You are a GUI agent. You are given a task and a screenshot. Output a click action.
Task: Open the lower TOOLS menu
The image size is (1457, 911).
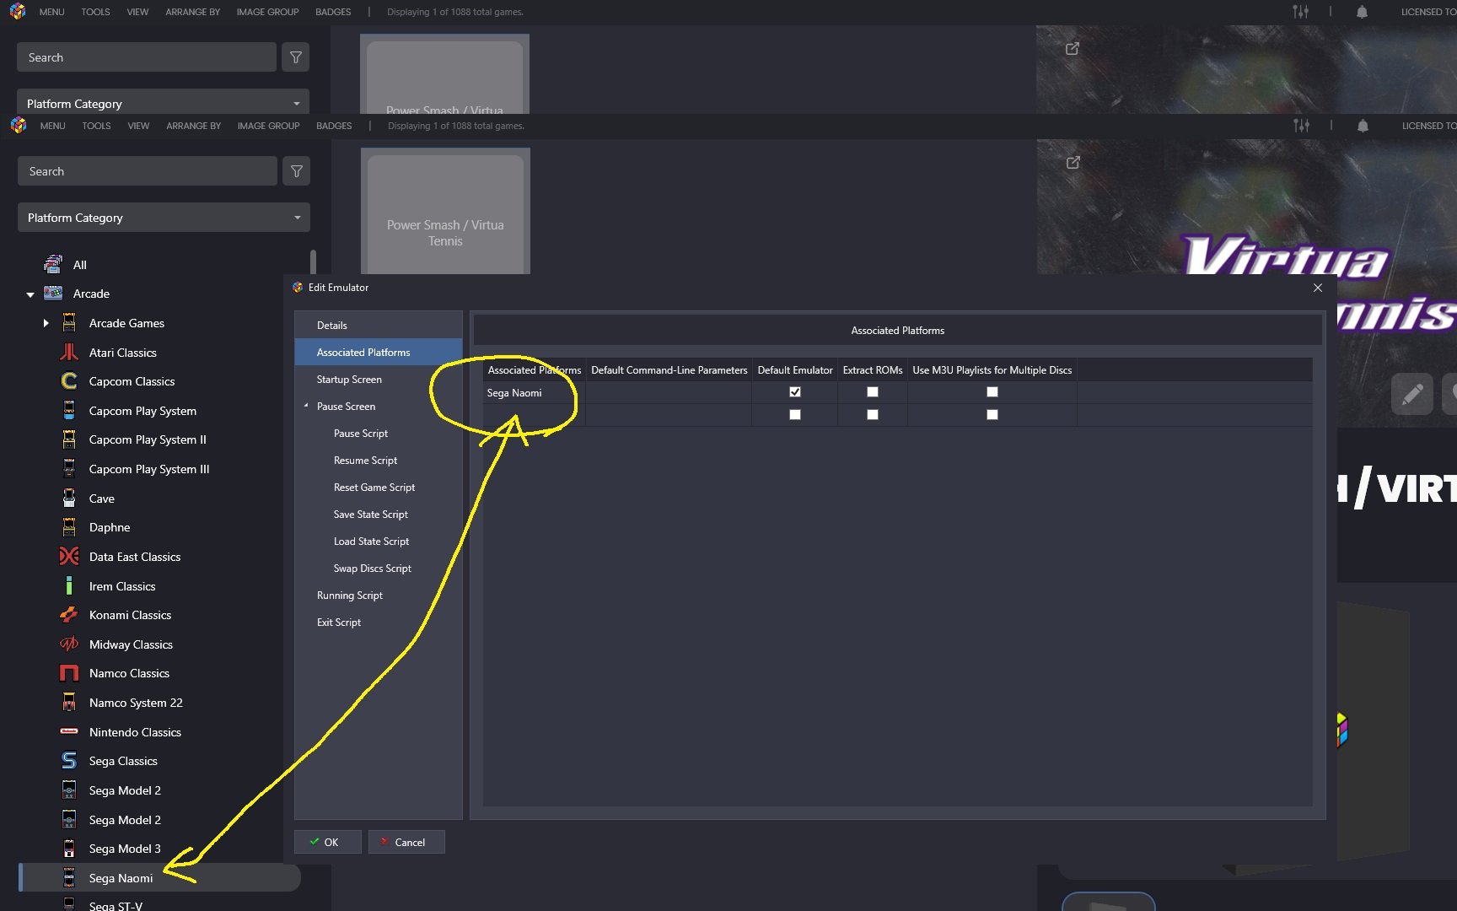pos(96,126)
